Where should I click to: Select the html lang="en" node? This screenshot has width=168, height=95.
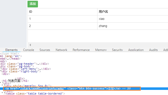click(x=11, y=56)
